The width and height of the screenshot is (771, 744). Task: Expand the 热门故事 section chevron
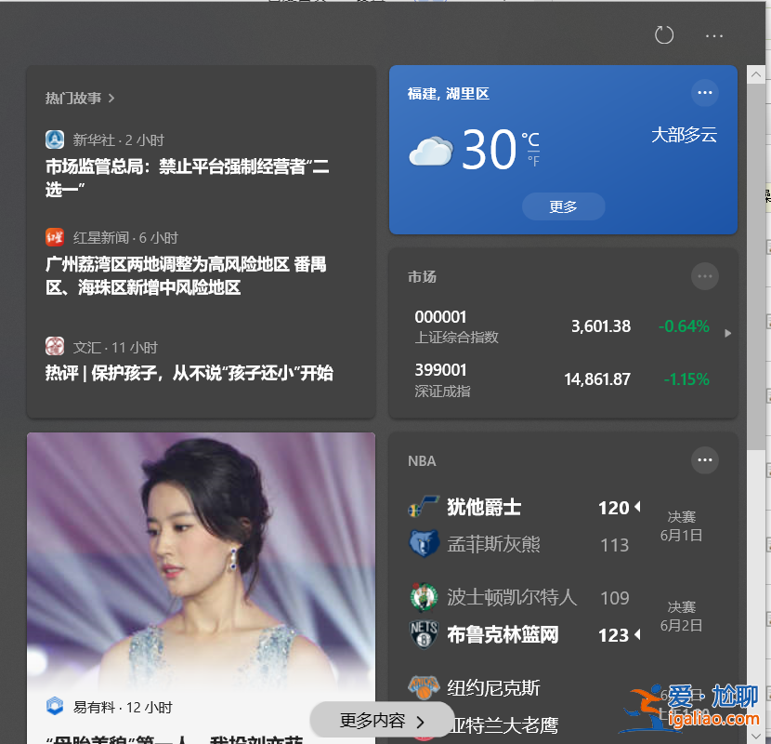point(110,98)
